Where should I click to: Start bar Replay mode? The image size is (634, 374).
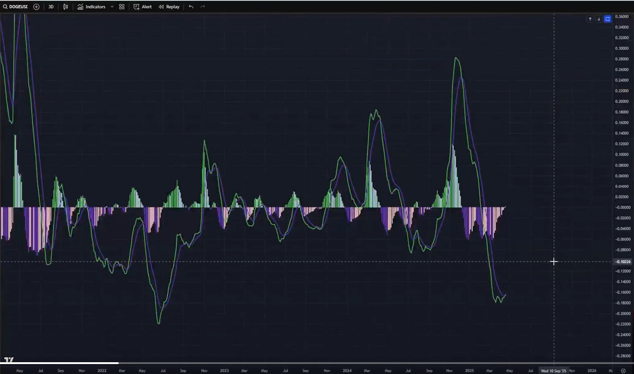169,6
